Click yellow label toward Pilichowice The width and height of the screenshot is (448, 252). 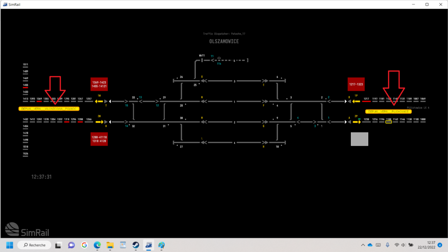(388, 111)
